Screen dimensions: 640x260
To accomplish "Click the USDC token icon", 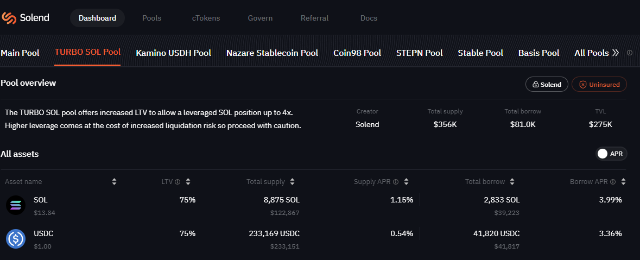I will pos(16,238).
